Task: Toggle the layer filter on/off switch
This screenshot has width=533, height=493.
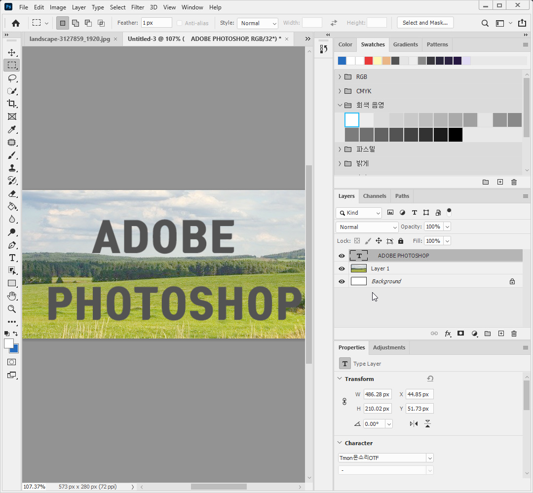Action: click(x=449, y=213)
